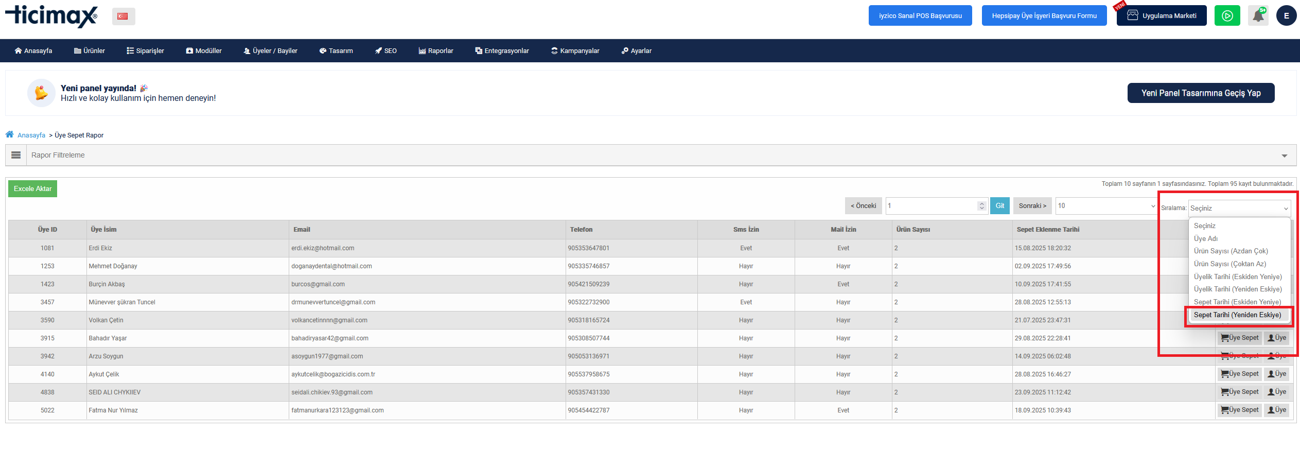Screen dimensions: 1300x449
Task: Click the Excele Aktar button
Action: tap(32, 189)
